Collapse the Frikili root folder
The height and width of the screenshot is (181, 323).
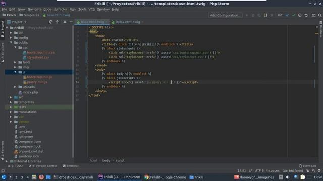pyautogui.click(x=7, y=28)
